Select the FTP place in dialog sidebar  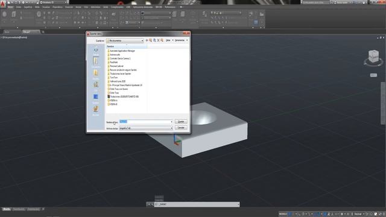coord(96,86)
